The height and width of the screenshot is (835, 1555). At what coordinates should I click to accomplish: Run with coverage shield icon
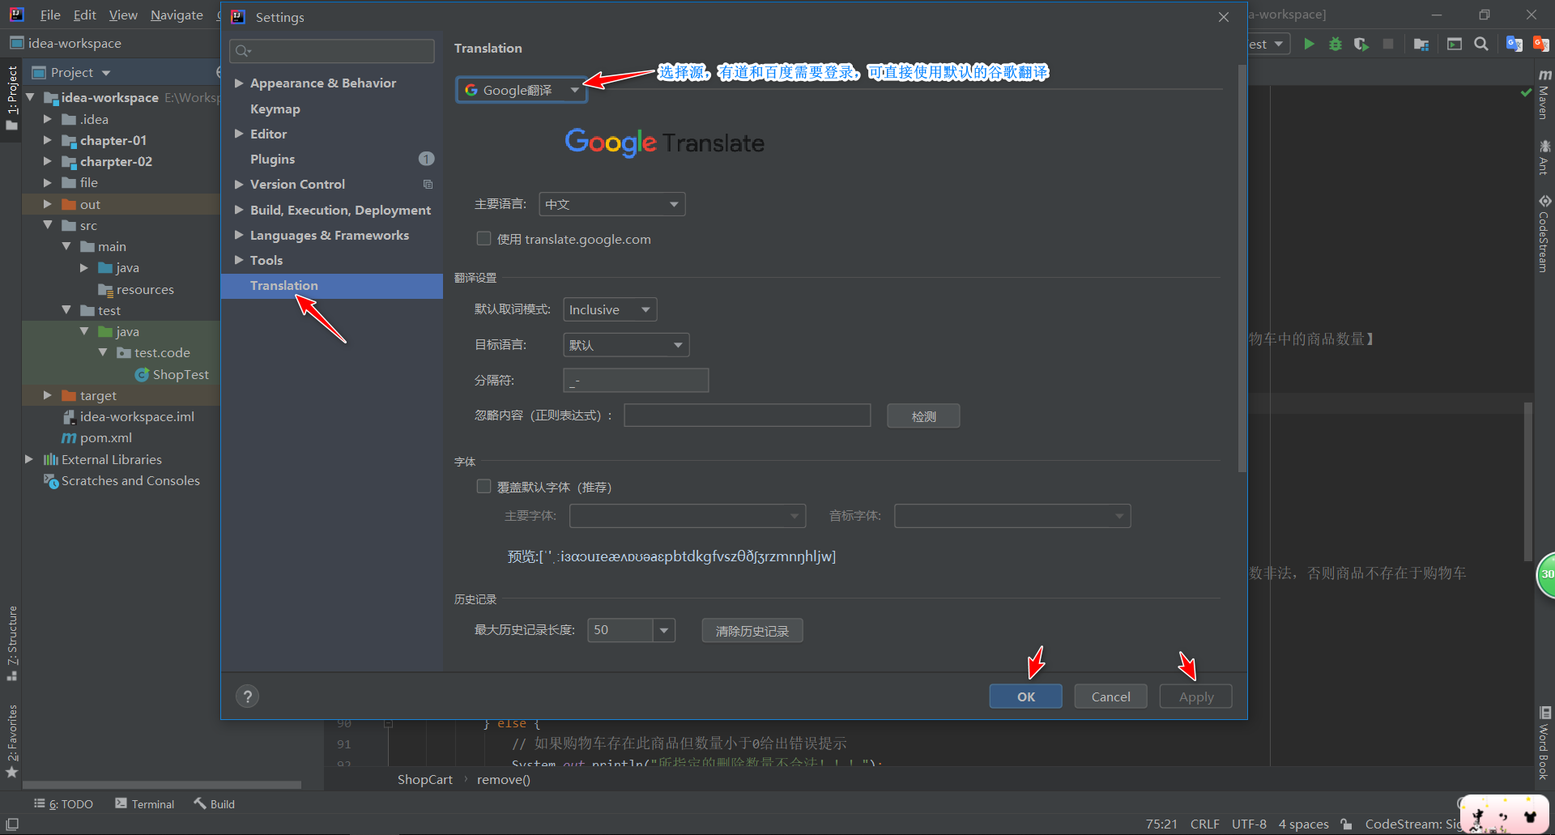point(1361,44)
